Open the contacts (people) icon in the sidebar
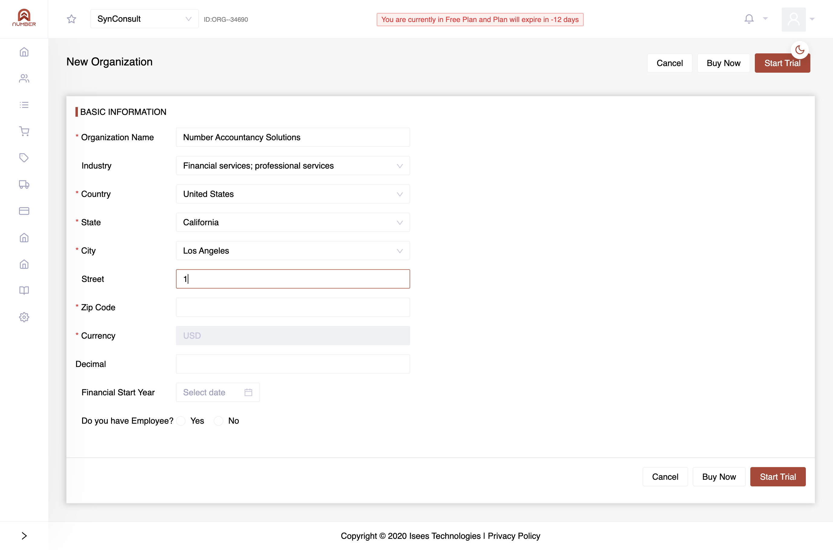The width and height of the screenshot is (833, 550). pyautogui.click(x=24, y=78)
